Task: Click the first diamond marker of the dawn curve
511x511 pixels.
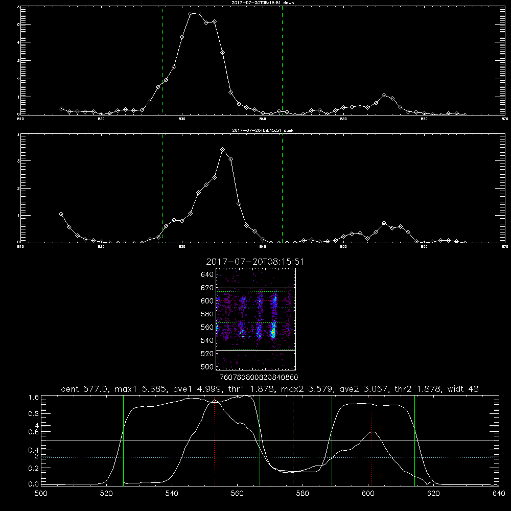Action: click(x=61, y=108)
